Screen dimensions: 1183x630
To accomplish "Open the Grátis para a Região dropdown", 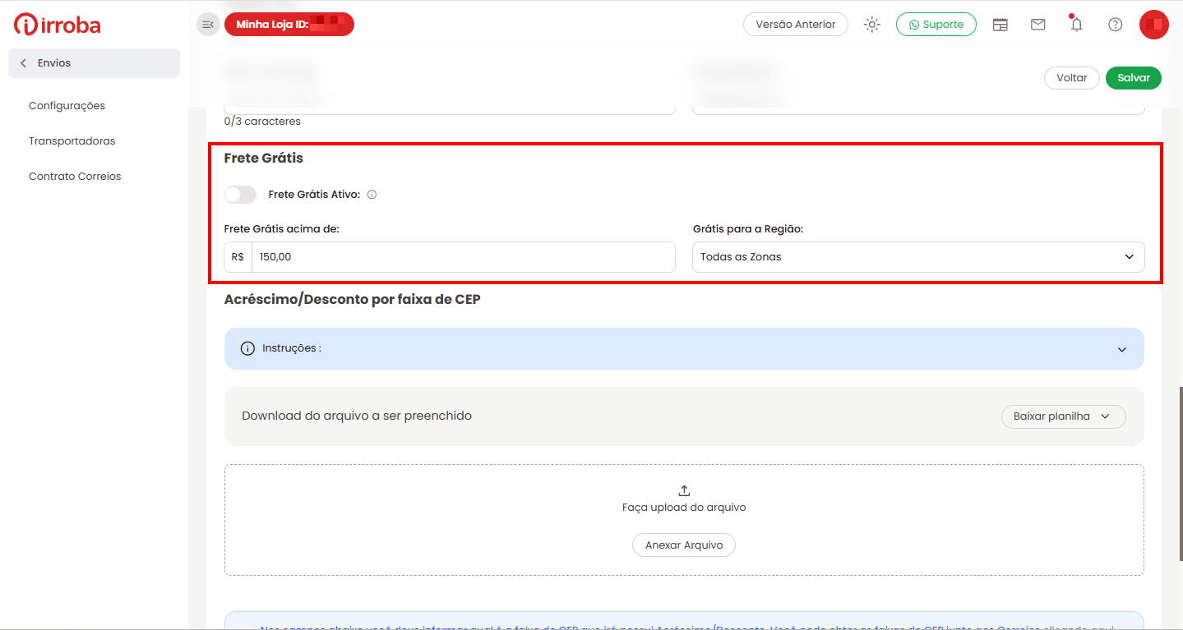I will 918,257.
